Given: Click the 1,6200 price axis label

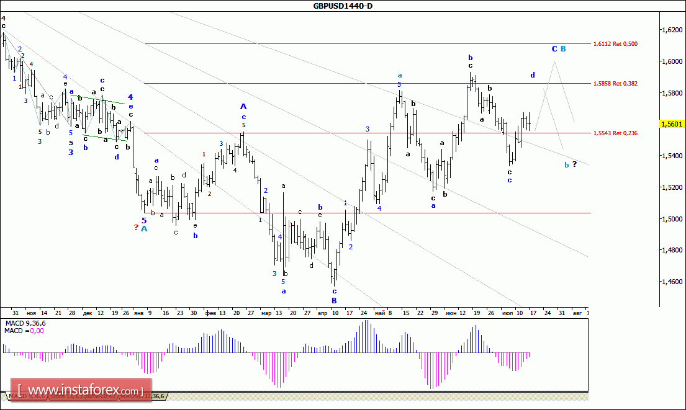Looking at the screenshot, I should pyautogui.click(x=672, y=30).
